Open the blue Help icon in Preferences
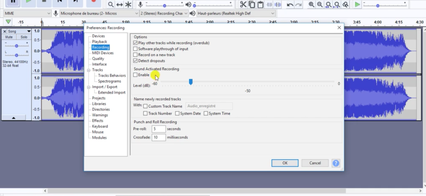Viewport: 426px width, 196px height. point(336,163)
